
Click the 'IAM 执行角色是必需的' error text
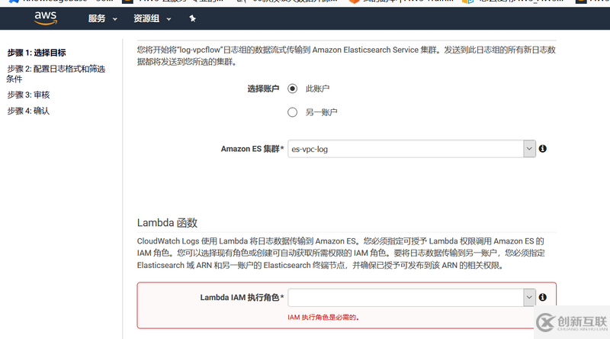(x=323, y=317)
